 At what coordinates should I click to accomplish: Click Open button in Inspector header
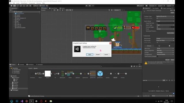click(172, 13)
